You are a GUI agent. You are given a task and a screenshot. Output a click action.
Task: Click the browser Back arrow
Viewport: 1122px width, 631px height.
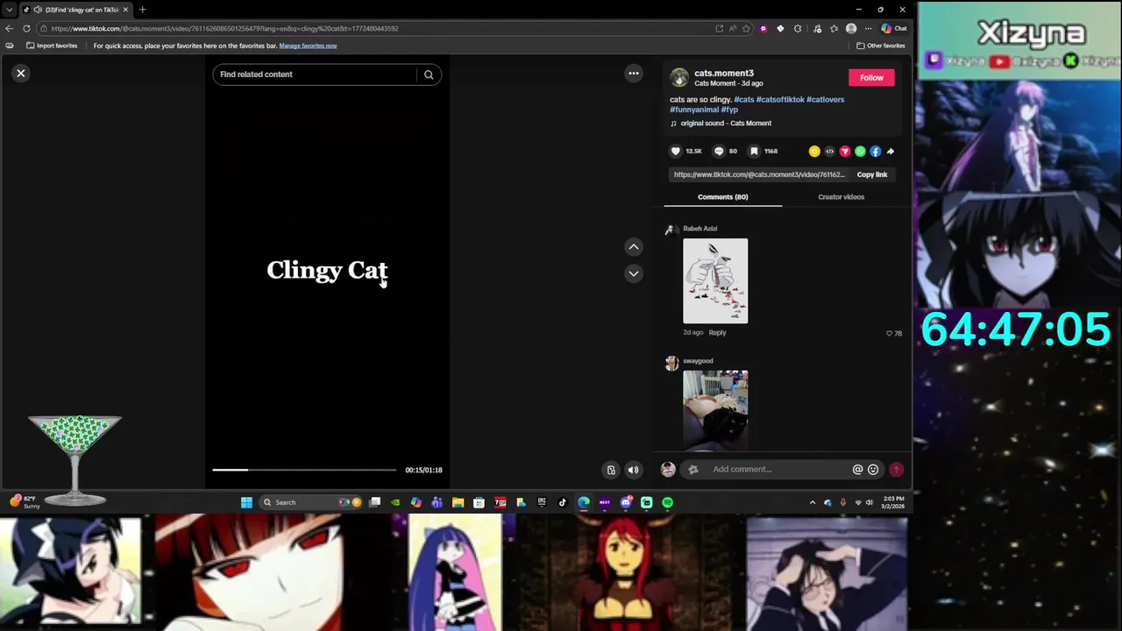point(9,28)
